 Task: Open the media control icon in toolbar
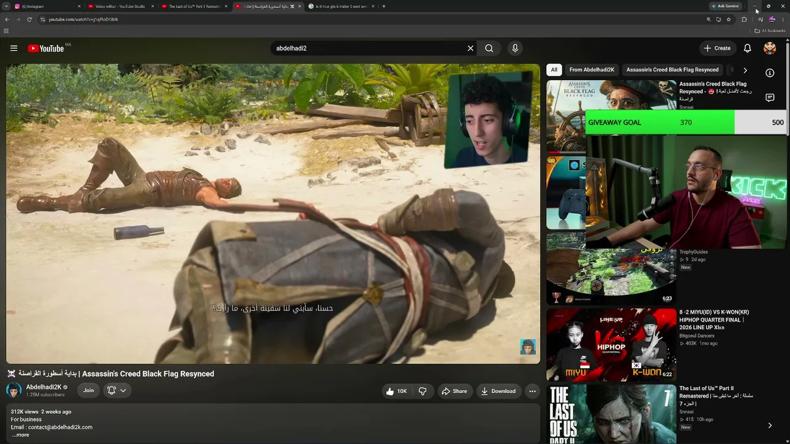tap(760, 19)
